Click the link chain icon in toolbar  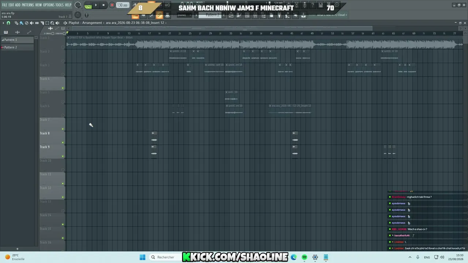click(x=159, y=15)
